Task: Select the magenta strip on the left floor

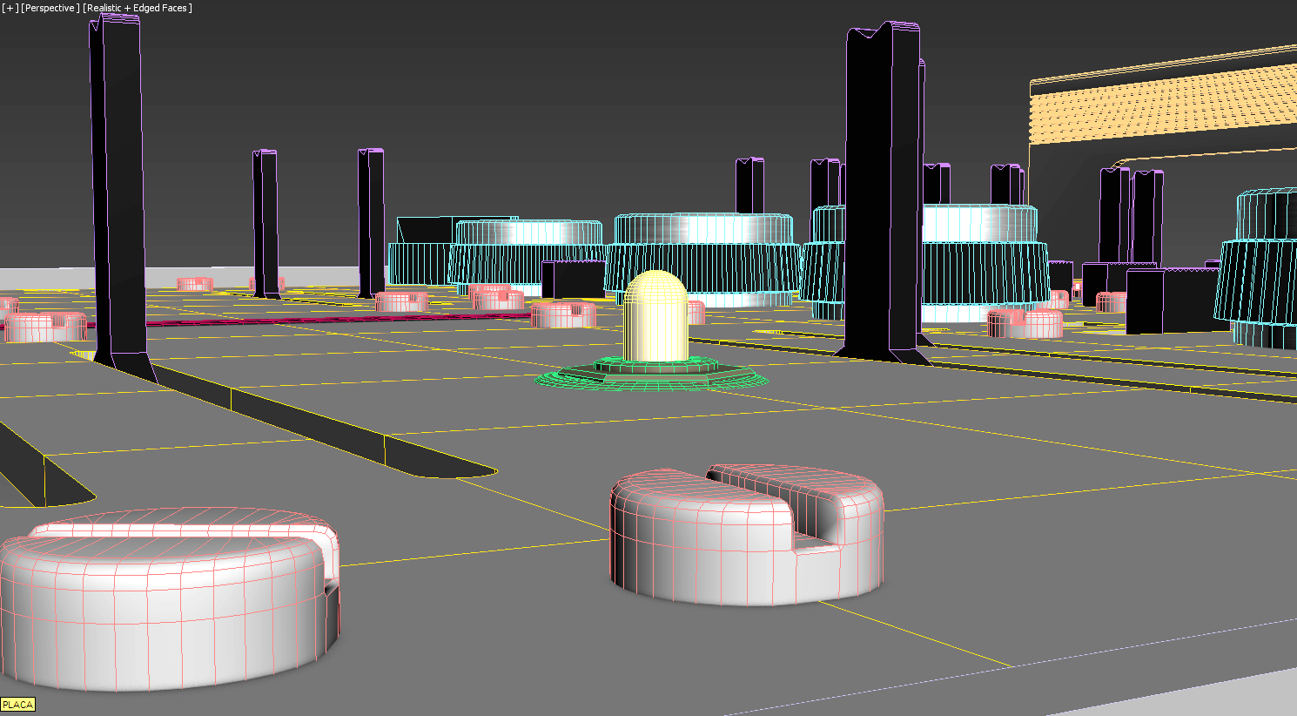Action: [331, 319]
